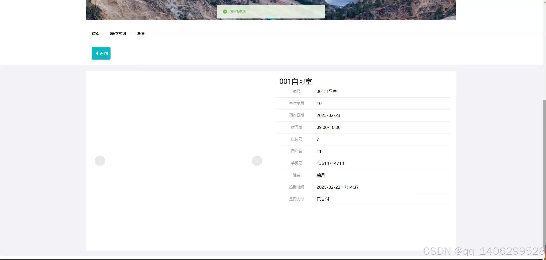This screenshot has height=260, width=546.
Task: Select the 详情 breadcrumb item
Action: tap(140, 34)
